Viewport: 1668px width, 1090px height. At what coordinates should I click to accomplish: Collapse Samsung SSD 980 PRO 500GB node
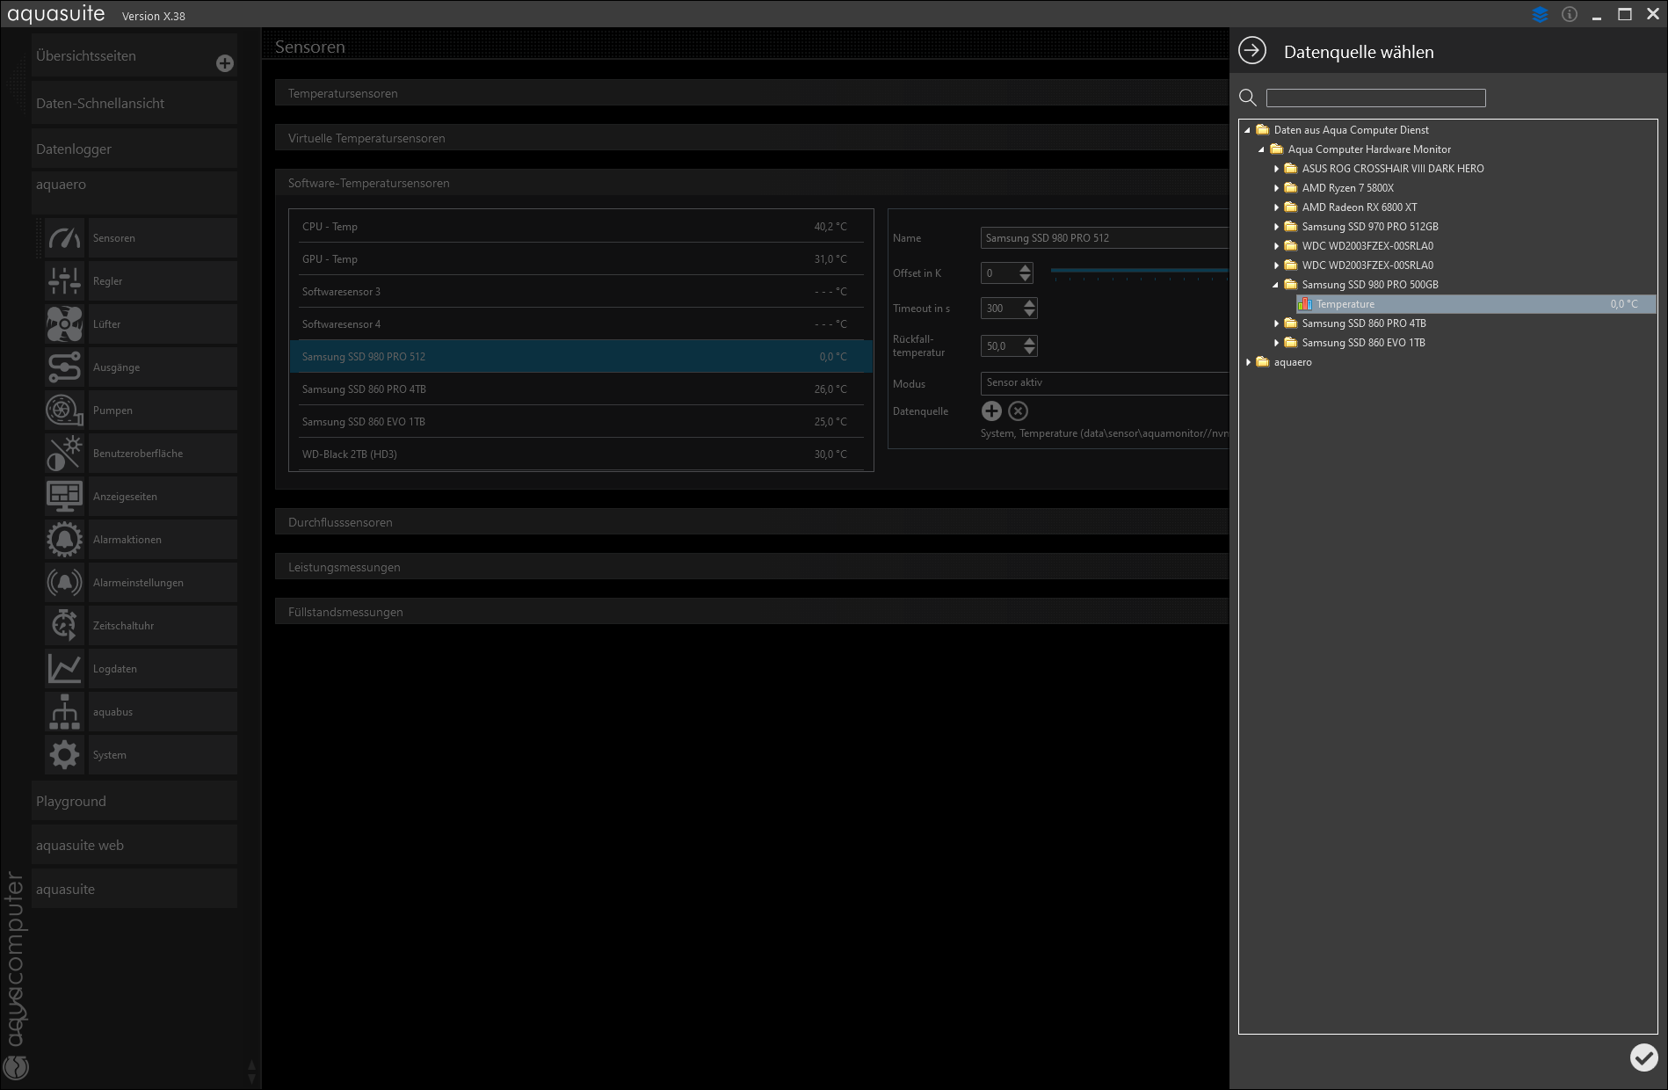coord(1276,285)
